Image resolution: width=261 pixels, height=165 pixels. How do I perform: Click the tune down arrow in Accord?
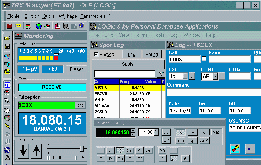[23, 151]
